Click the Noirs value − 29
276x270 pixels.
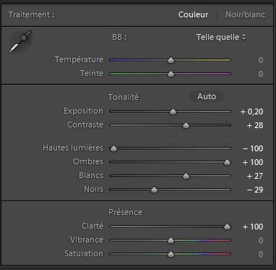point(255,190)
